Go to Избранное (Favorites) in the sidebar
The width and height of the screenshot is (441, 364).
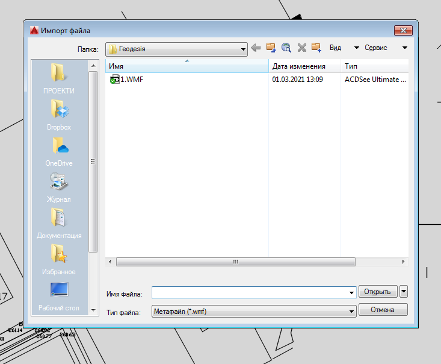(59, 259)
